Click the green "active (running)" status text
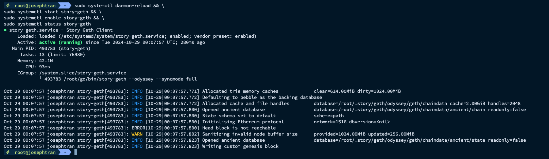Viewport: 549px width, 159px height. point(61,42)
